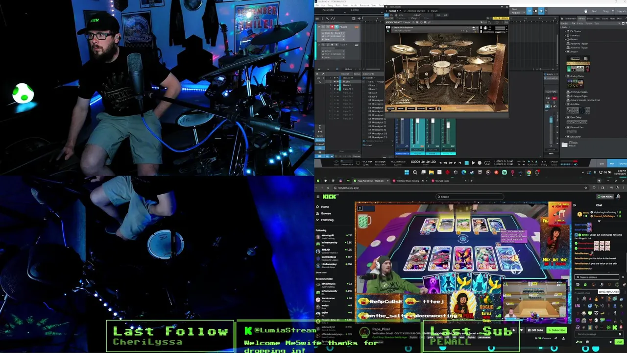Collapse the Ampire effect entry
Viewport: 627px width, 353px height.
tap(565, 51)
